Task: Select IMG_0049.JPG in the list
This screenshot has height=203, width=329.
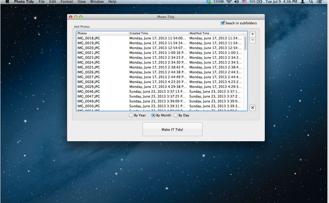Action: click(89, 101)
